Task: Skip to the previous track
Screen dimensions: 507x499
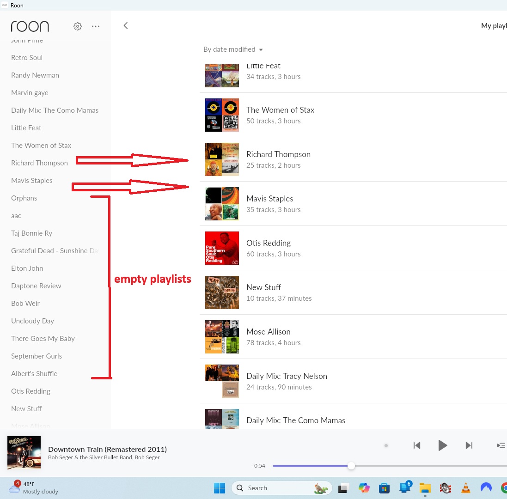Action: (x=417, y=445)
